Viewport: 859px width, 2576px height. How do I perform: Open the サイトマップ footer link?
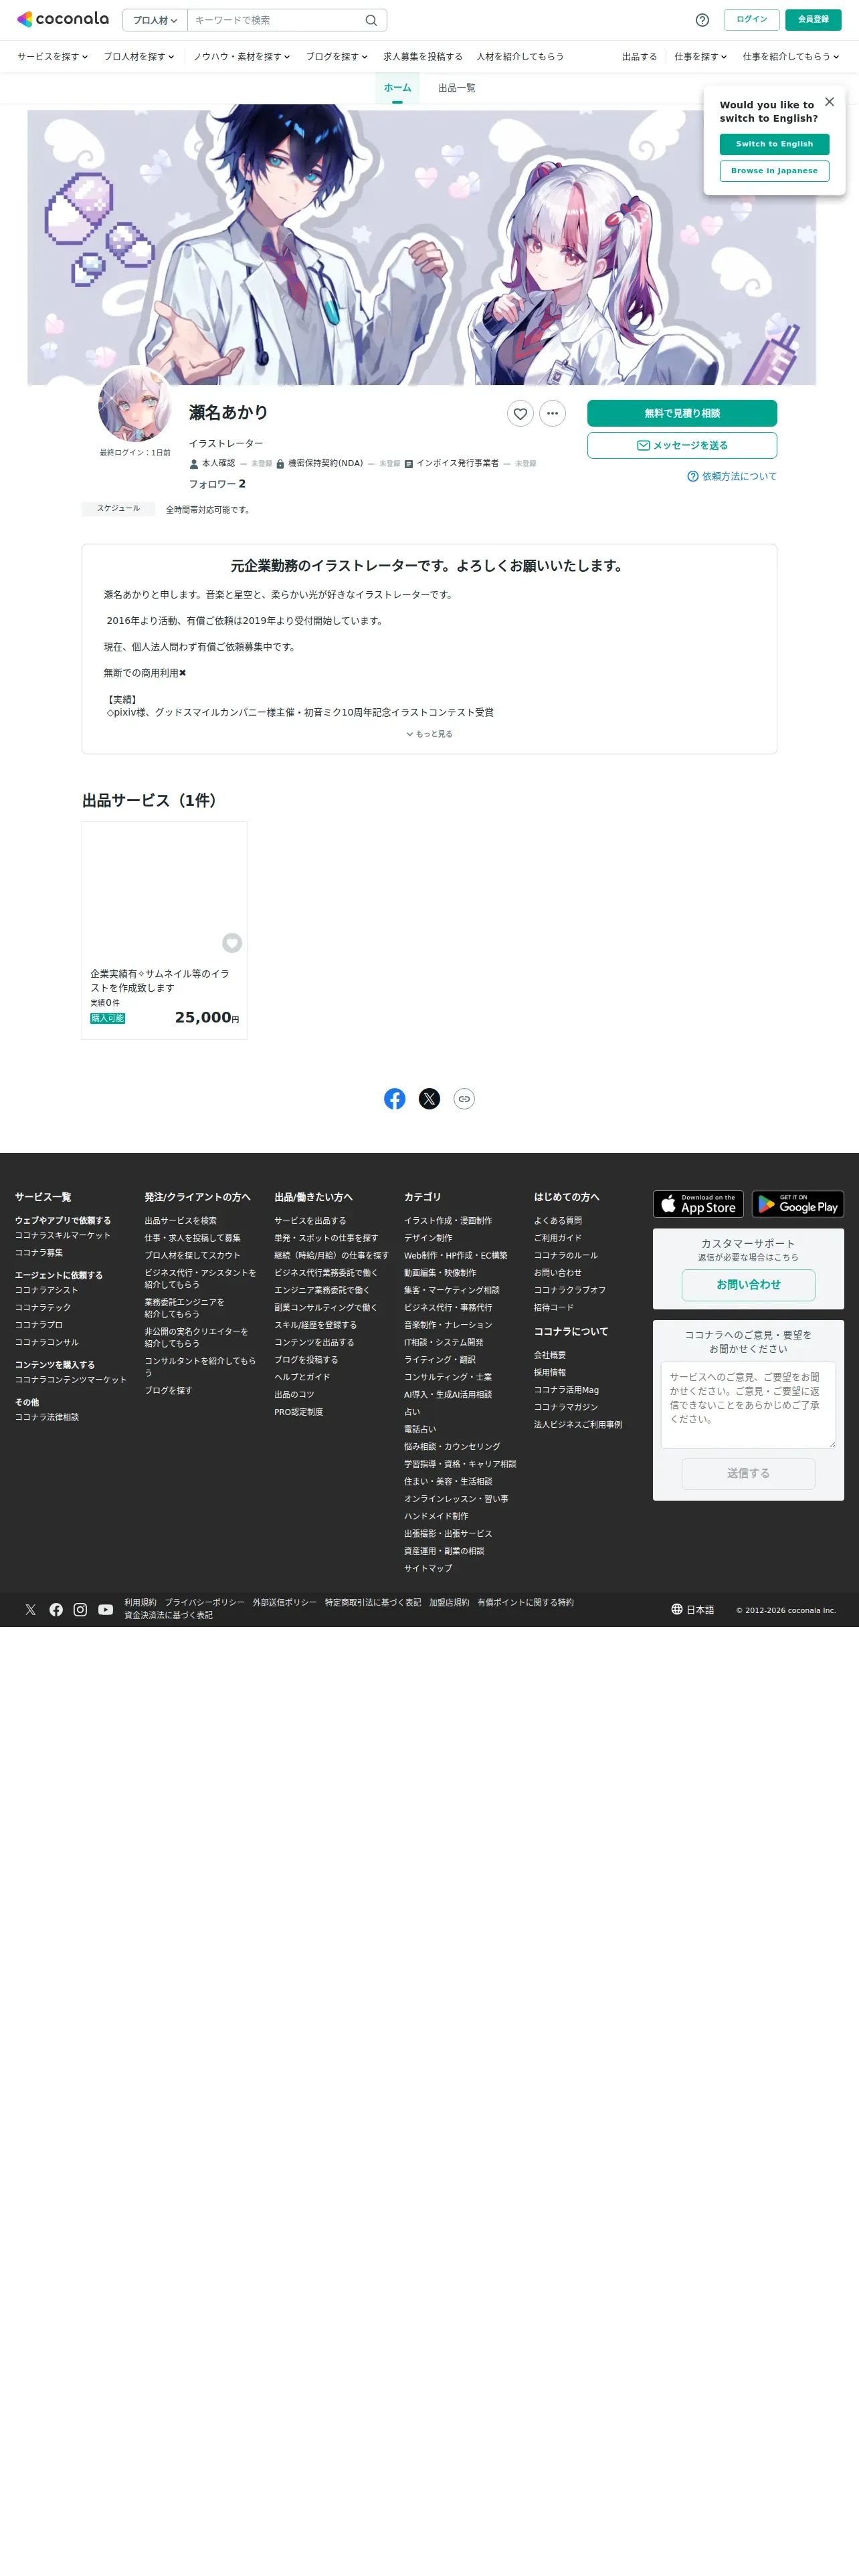[428, 1568]
